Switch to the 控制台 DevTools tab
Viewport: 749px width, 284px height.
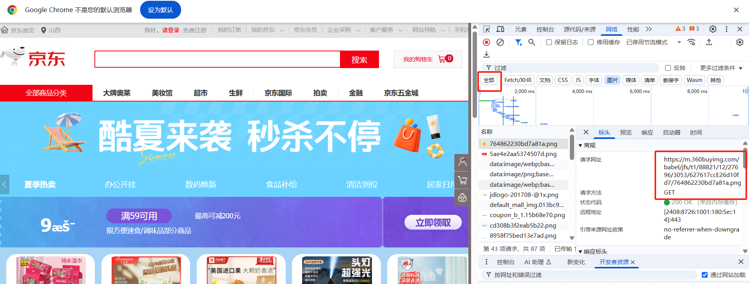545,29
